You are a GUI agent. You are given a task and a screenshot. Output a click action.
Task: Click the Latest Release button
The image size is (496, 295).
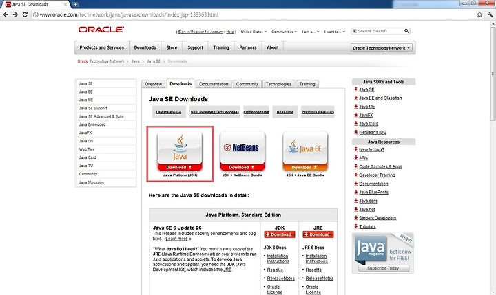coord(169,112)
